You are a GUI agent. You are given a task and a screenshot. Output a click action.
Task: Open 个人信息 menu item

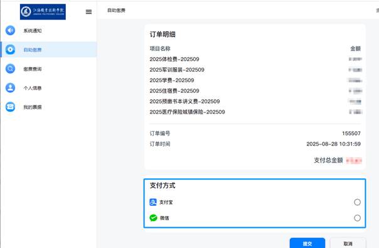point(33,88)
